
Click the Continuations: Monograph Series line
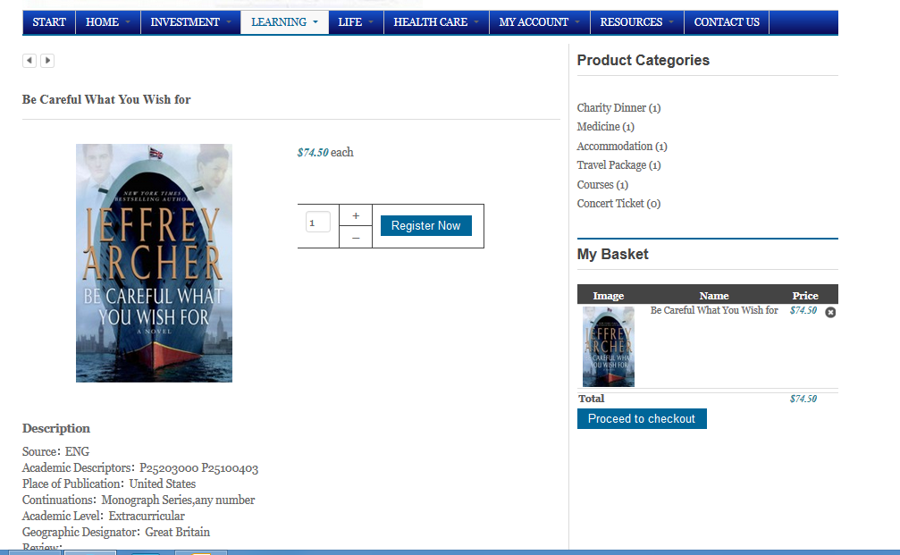[x=139, y=500]
